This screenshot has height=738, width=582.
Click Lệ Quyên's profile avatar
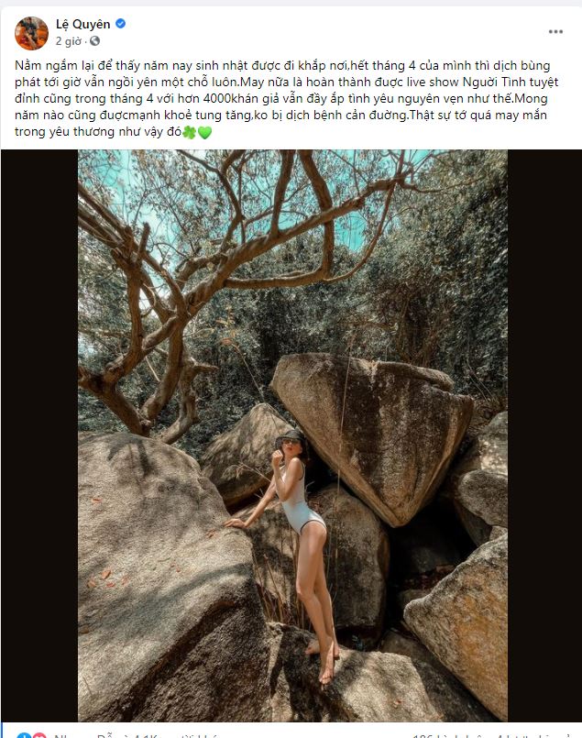pos(31,32)
